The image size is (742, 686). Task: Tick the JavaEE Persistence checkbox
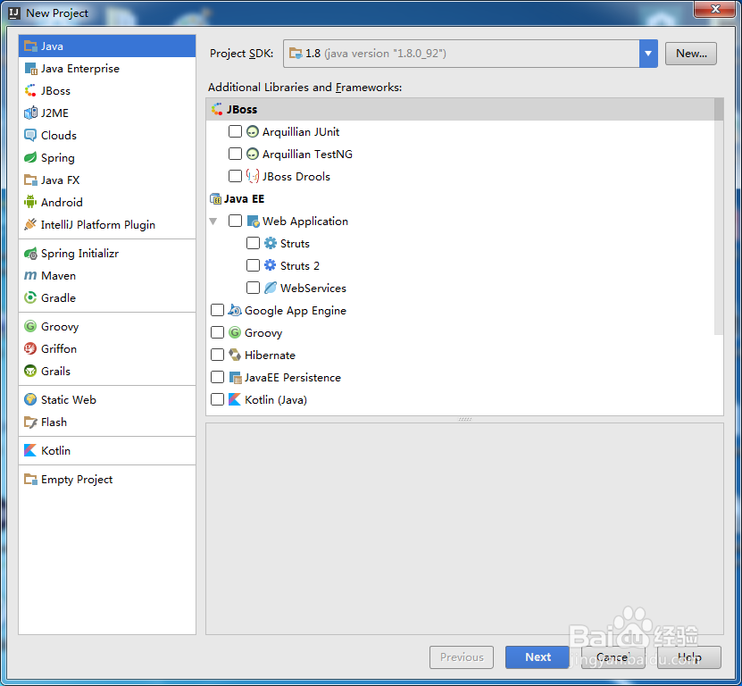tap(217, 377)
